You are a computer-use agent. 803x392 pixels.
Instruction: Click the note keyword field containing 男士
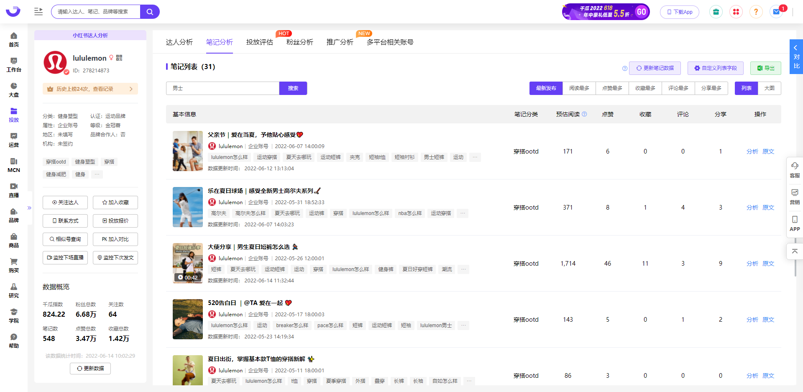pyautogui.click(x=222, y=88)
